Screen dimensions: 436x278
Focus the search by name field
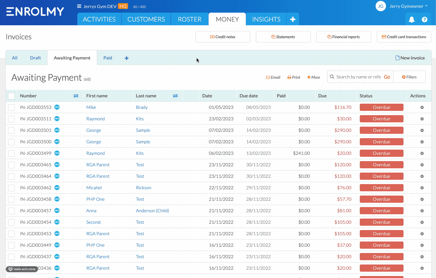[358, 77]
